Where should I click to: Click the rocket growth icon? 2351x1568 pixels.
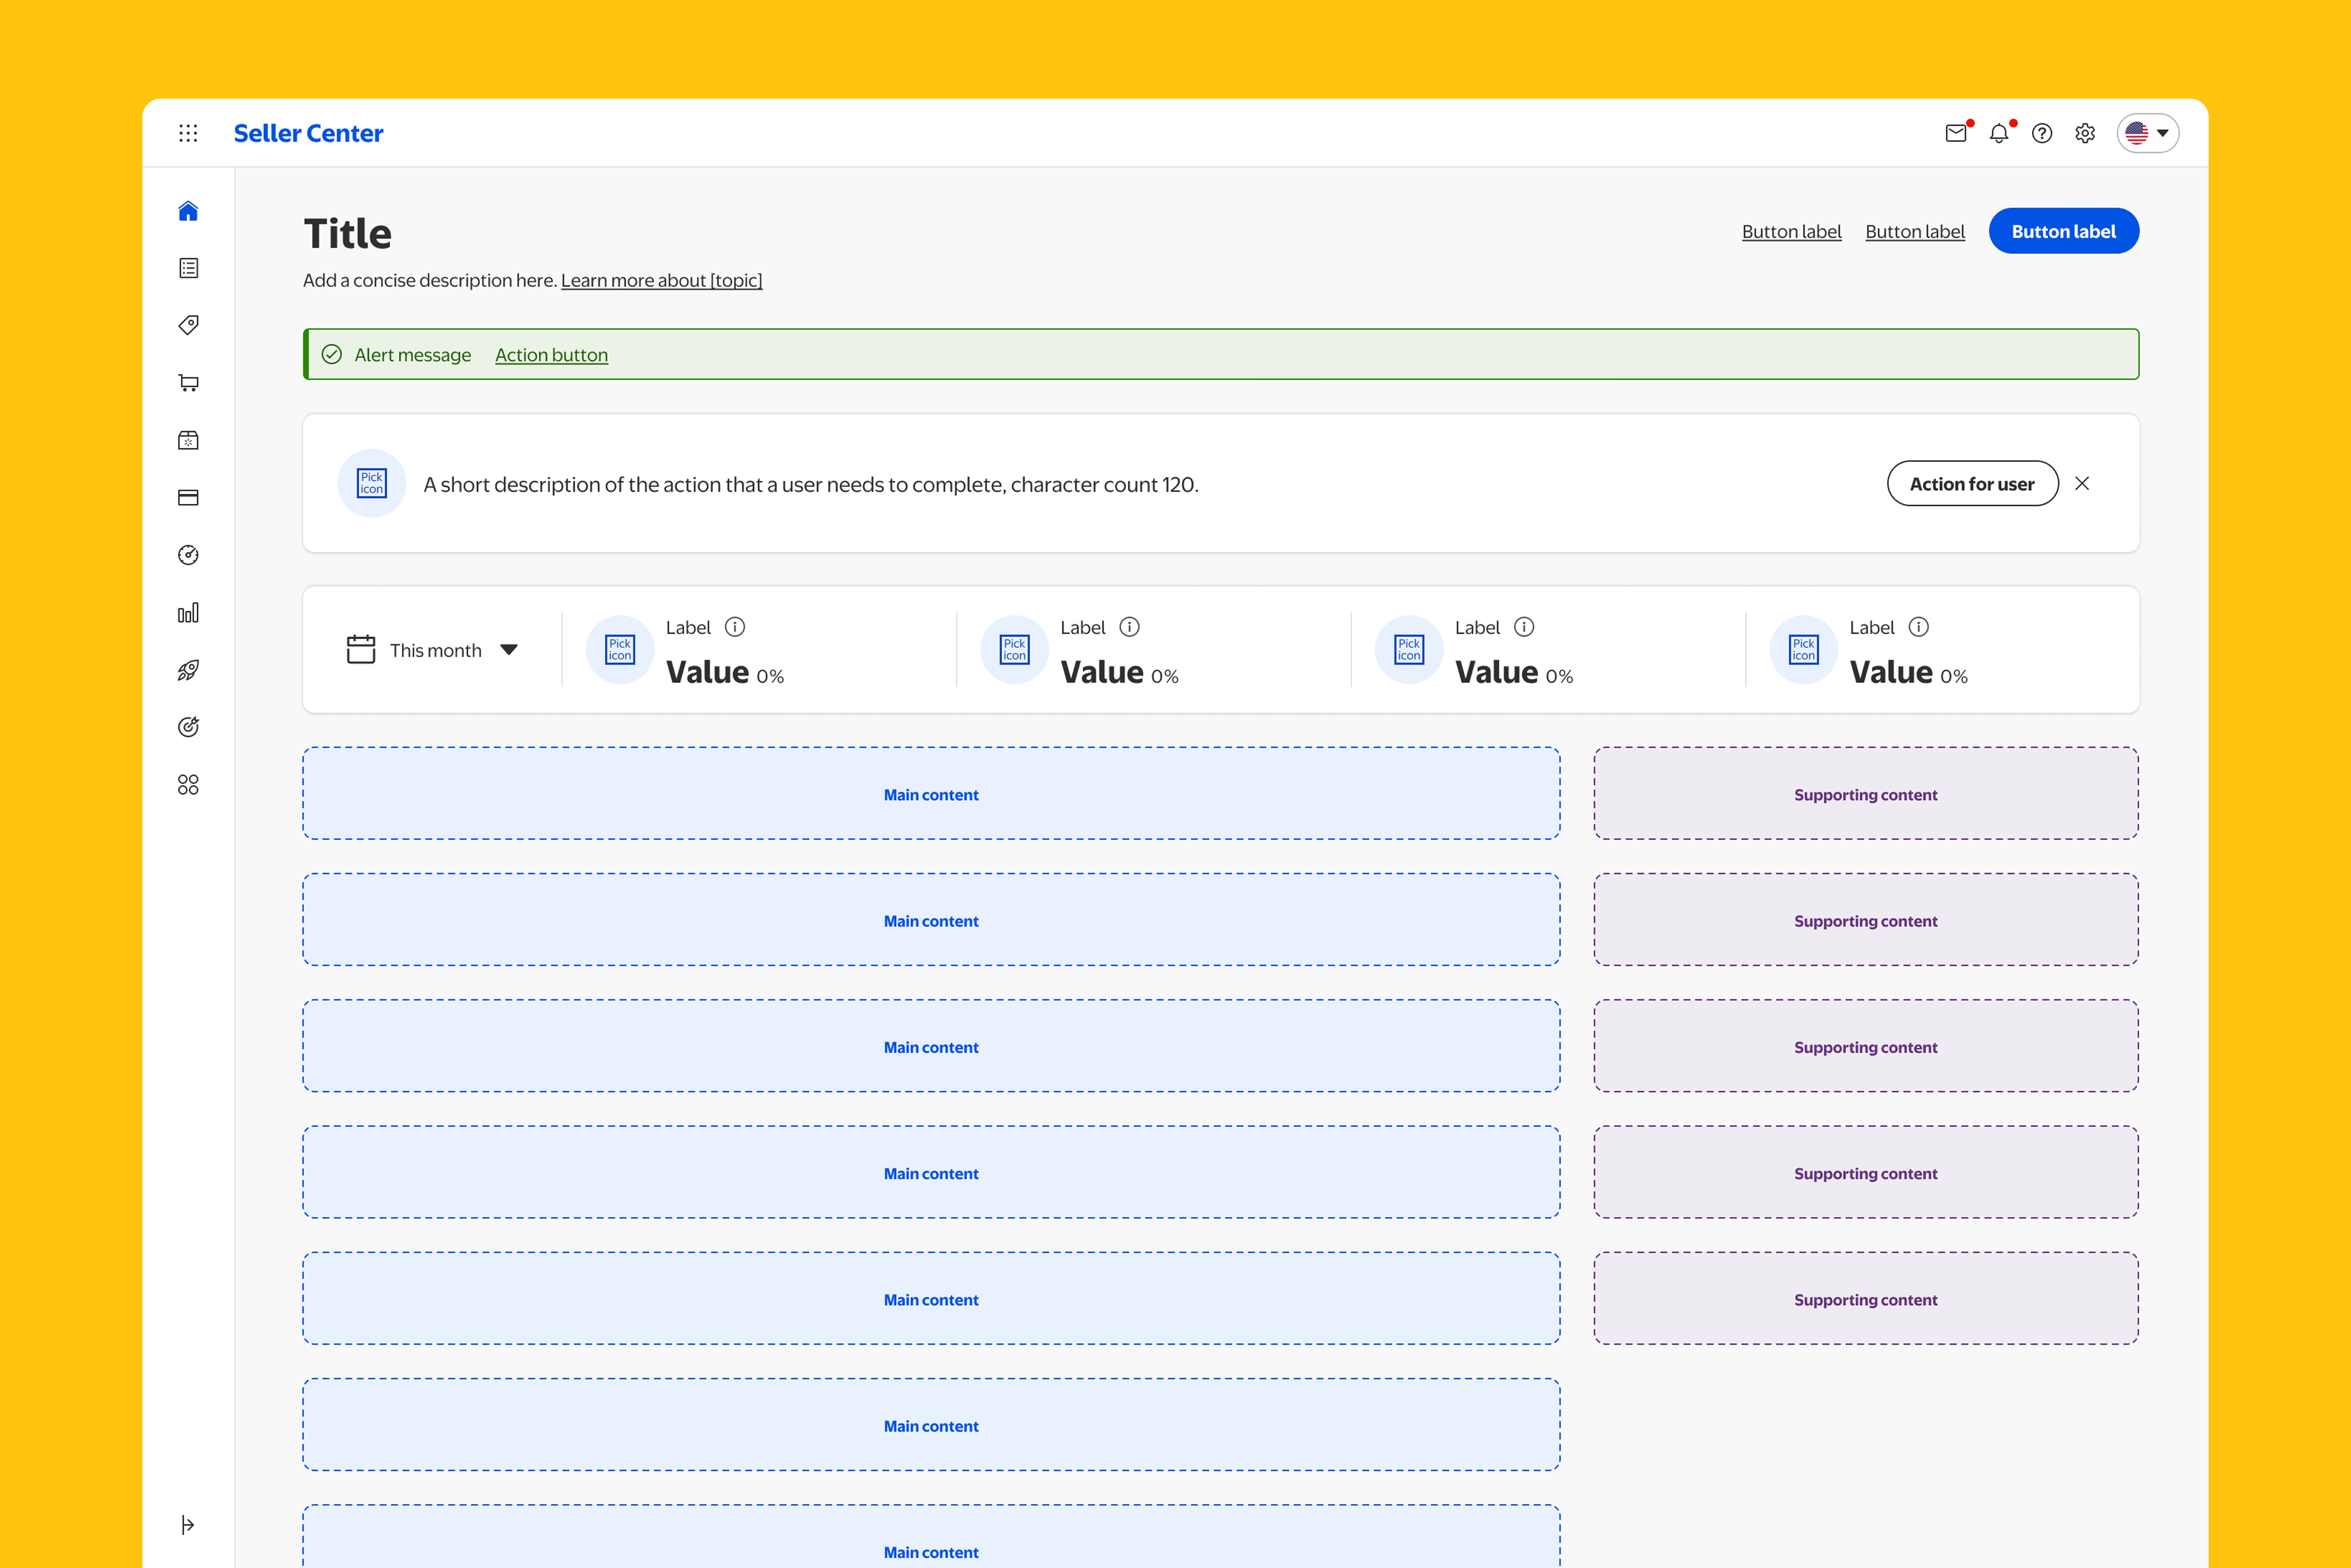(188, 670)
